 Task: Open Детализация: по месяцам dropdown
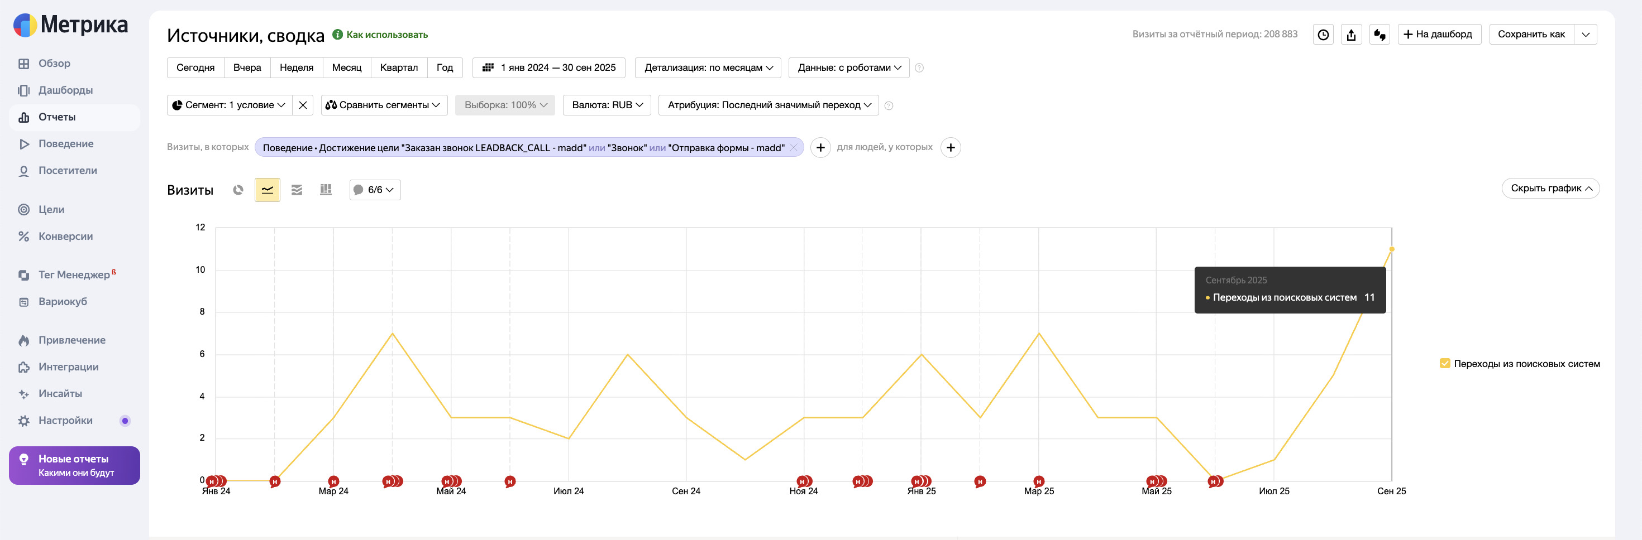pyautogui.click(x=708, y=67)
